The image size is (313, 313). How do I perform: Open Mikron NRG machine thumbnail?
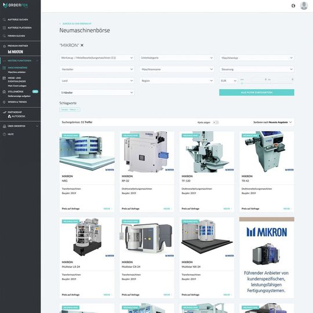click(87, 152)
